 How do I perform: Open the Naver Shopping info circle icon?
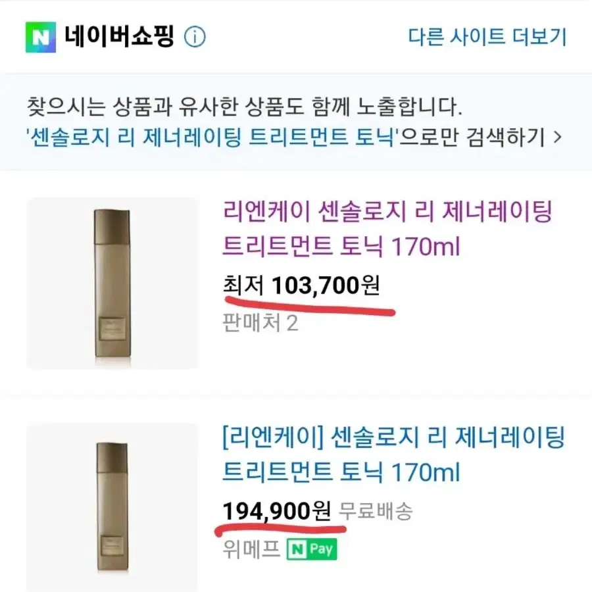(x=195, y=37)
